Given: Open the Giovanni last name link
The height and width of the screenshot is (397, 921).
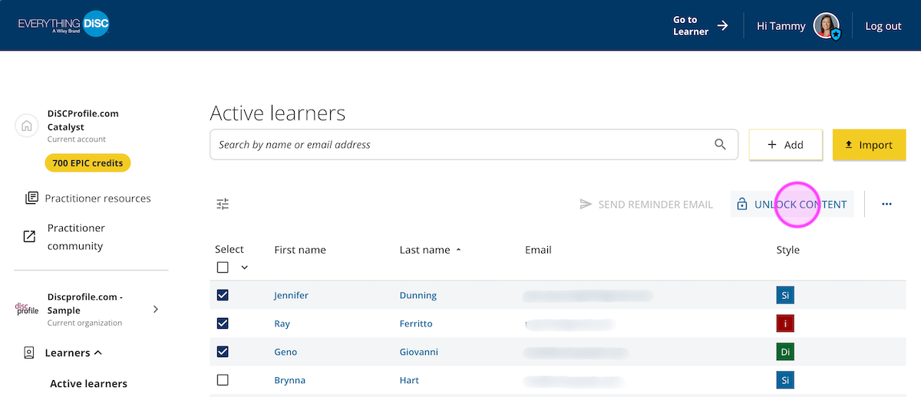Looking at the screenshot, I should (419, 352).
